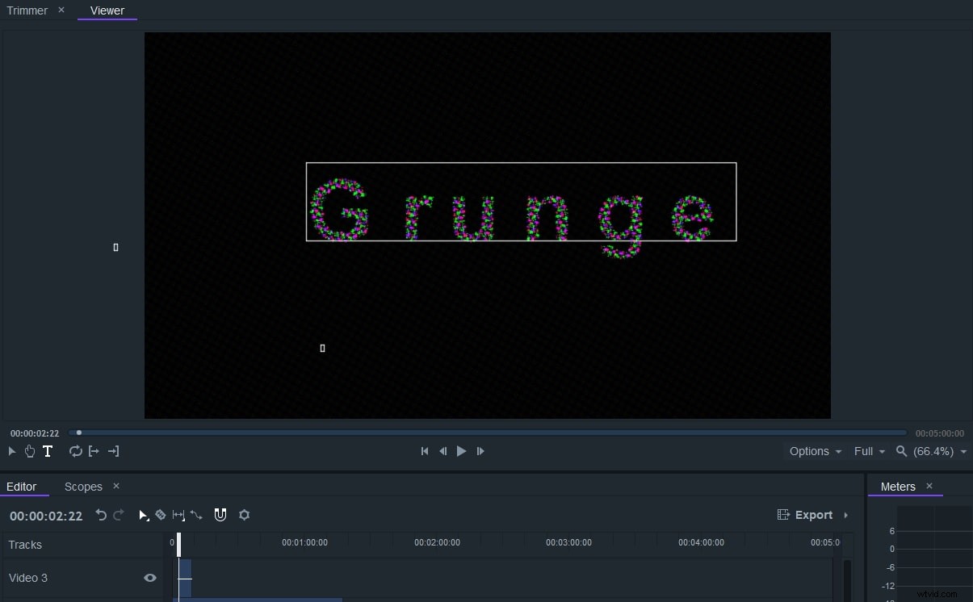Switch to the Trimmer tab

(27, 10)
